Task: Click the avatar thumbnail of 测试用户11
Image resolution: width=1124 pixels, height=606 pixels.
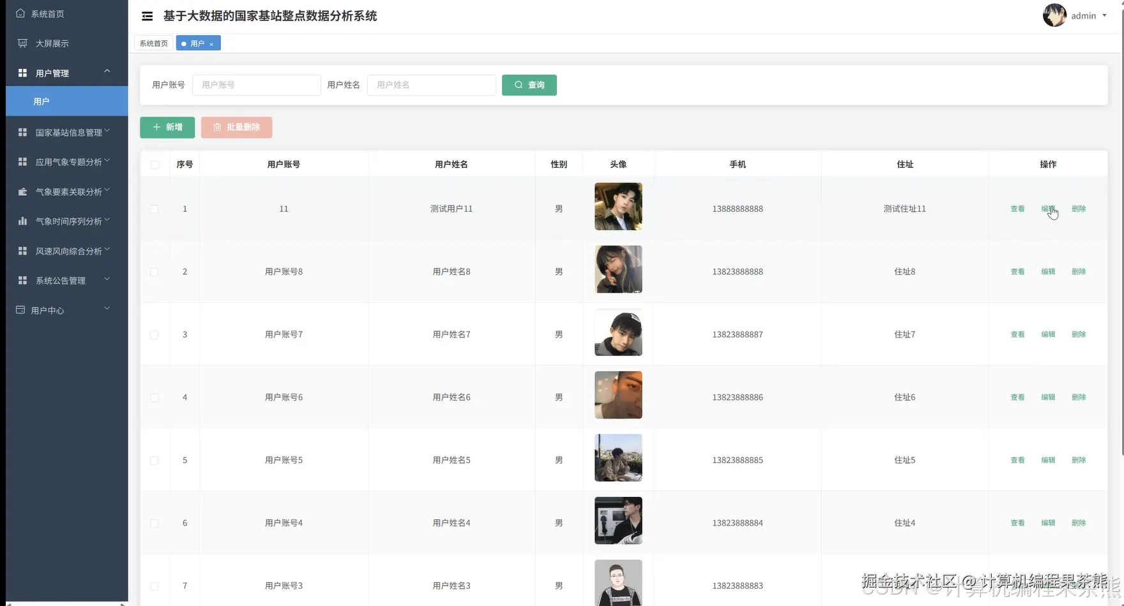Action: 618,207
